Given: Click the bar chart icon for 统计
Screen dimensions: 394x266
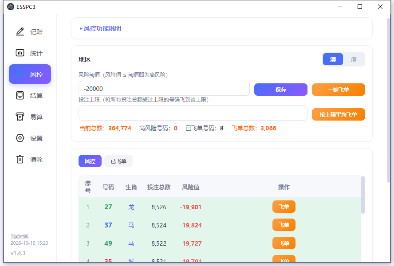Looking at the screenshot, I should [20, 53].
